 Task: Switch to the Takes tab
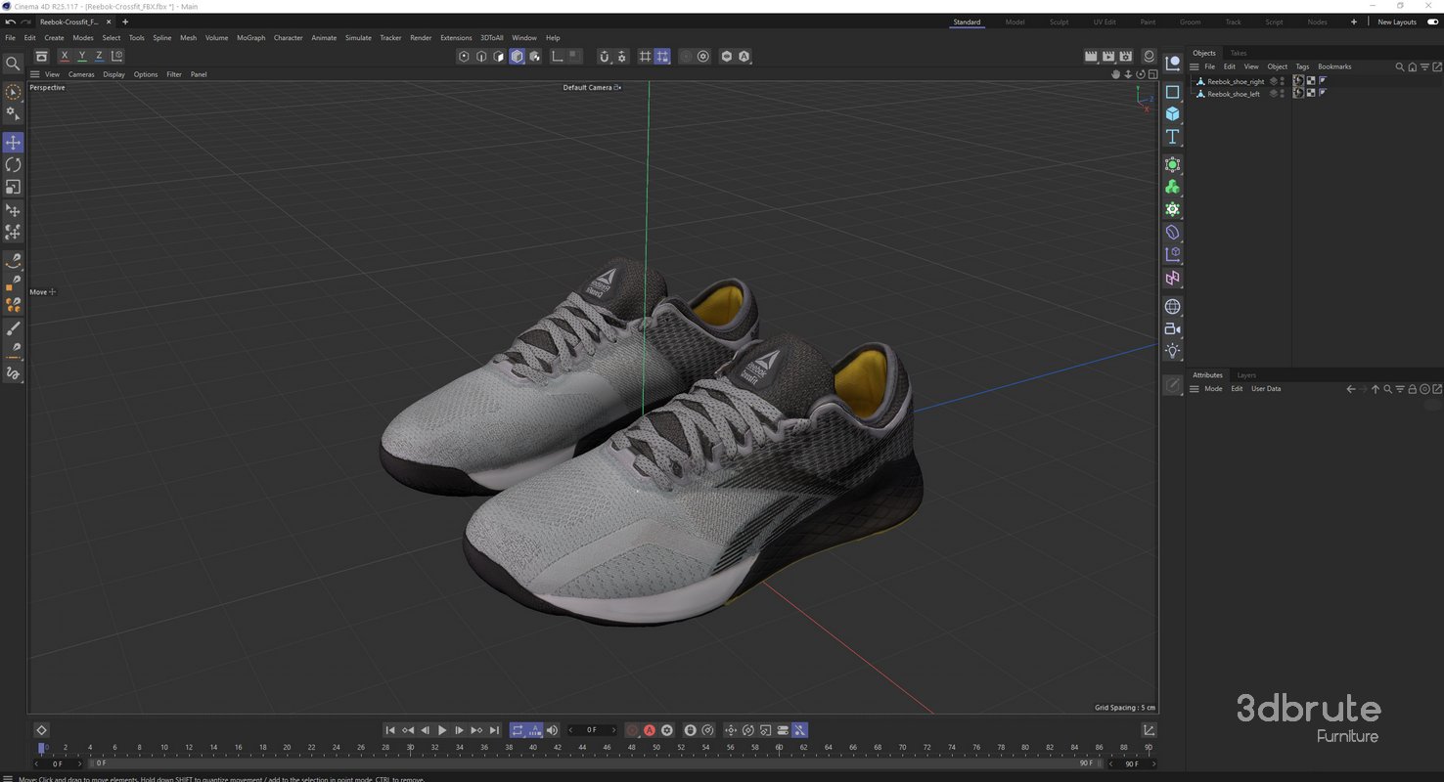click(1239, 53)
